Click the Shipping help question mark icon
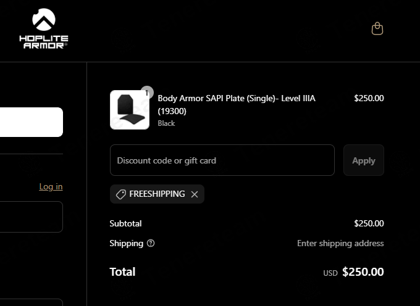The height and width of the screenshot is (306, 420). 151,243
